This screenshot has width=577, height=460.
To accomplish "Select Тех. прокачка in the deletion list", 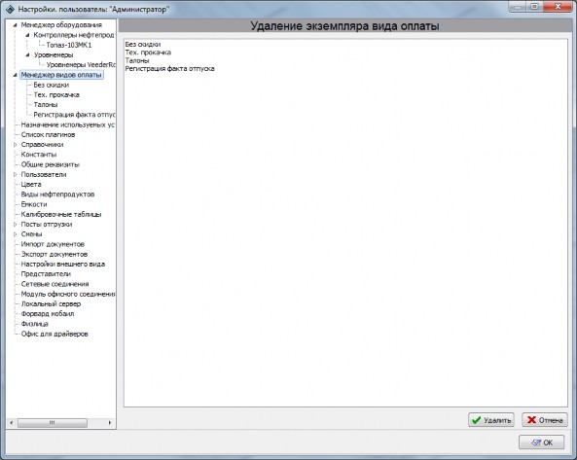I will tap(148, 53).
